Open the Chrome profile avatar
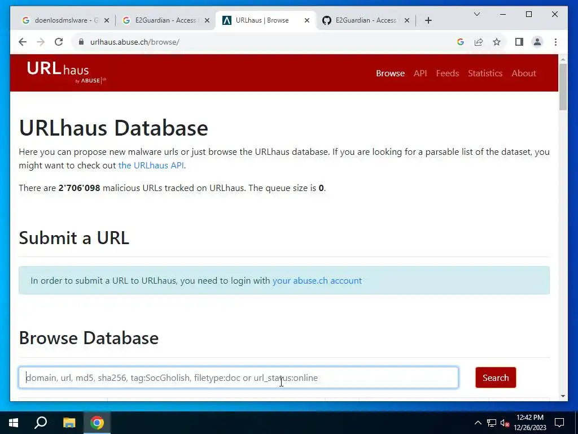 [x=537, y=42]
